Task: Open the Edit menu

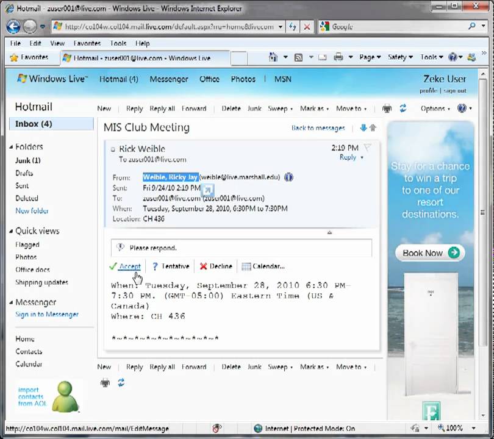Action: point(35,43)
